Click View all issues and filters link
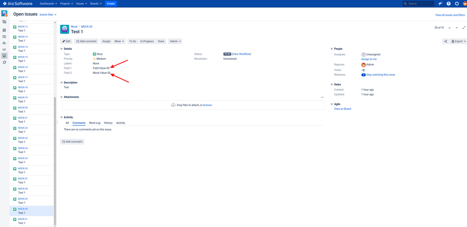Screen dimensions: 467x227 pyautogui.click(x=450, y=15)
